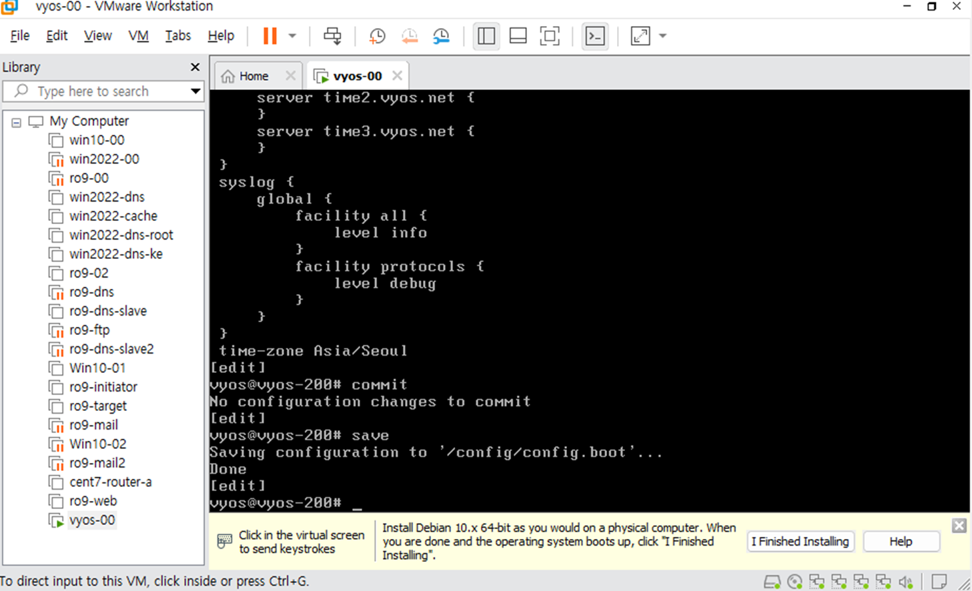This screenshot has width=972, height=591.
Task: Select ro9-ftp in the library
Action: (x=89, y=330)
